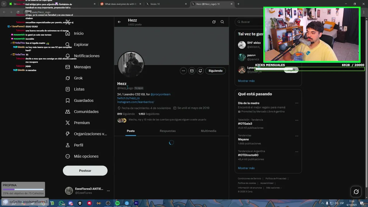Open SHI' abizz suggested account
The height and width of the screenshot is (207, 368).
(250, 45)
